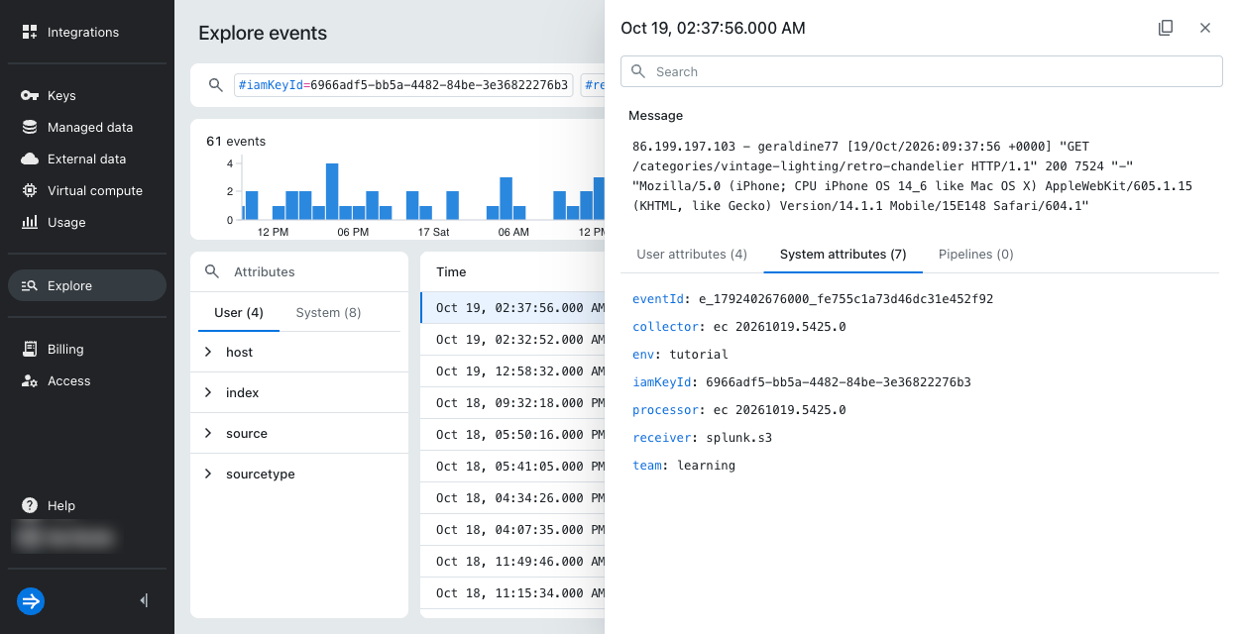Click the histogram bar at 06 AM
1239x634 pixels.
pos(507,198)
